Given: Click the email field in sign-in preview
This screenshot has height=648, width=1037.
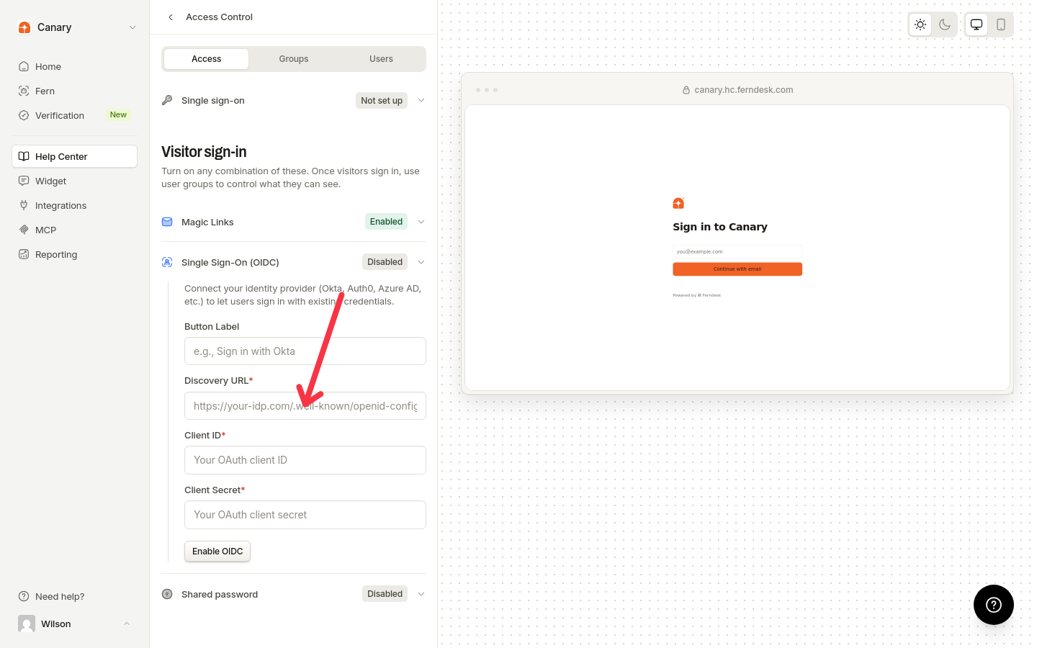Looking at the screenshot, I should pyautogui.click(x=737, y=251).
